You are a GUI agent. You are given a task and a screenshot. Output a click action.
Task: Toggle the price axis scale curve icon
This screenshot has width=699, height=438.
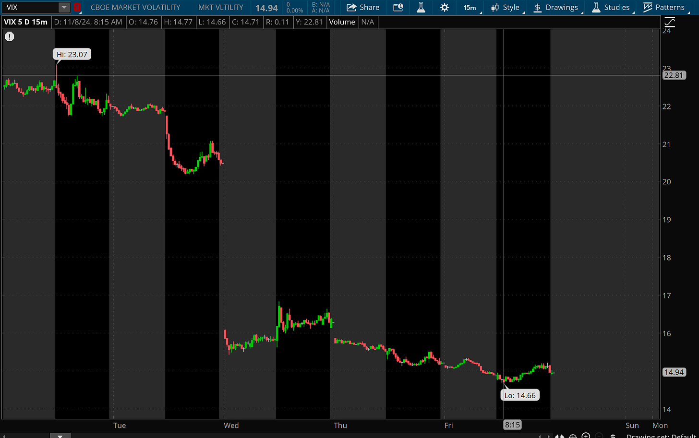[669, 22]
